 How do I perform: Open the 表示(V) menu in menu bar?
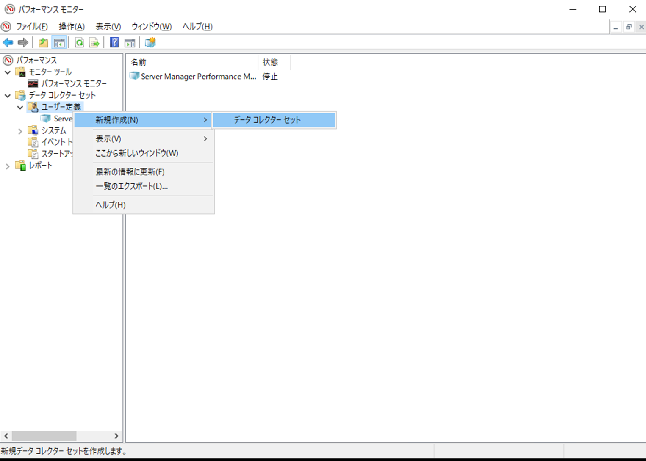pos(108,26)
